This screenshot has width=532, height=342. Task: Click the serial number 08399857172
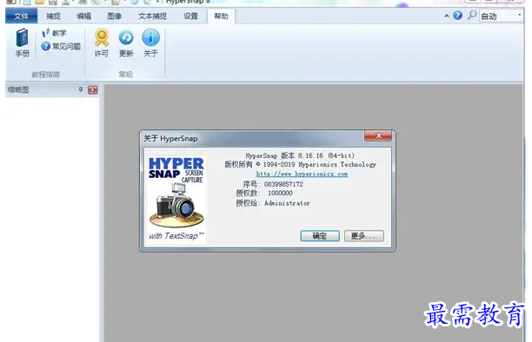point(283,184)
